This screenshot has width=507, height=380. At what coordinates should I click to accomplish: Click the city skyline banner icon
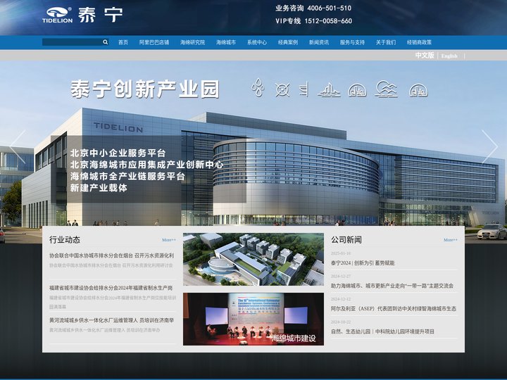pos(329,89)
